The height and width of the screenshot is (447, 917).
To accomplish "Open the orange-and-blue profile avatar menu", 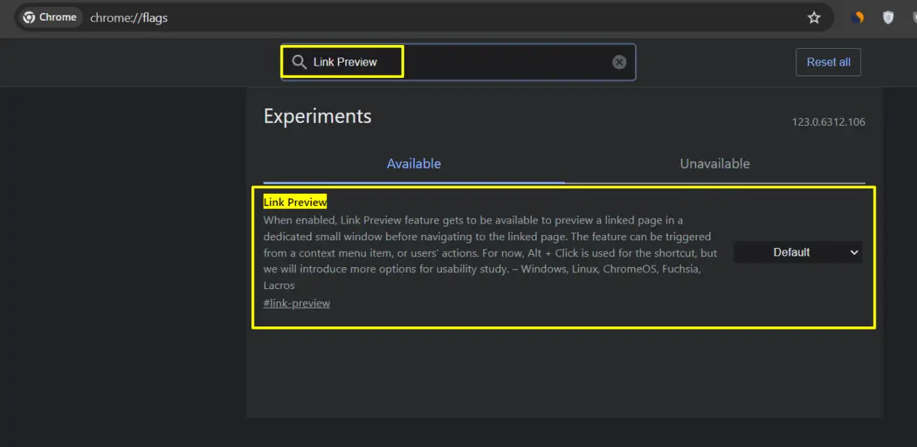I will point(857,17).
